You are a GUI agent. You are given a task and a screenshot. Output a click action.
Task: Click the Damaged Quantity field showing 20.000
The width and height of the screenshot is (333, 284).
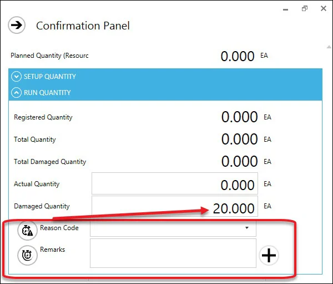tap(174, 207)
